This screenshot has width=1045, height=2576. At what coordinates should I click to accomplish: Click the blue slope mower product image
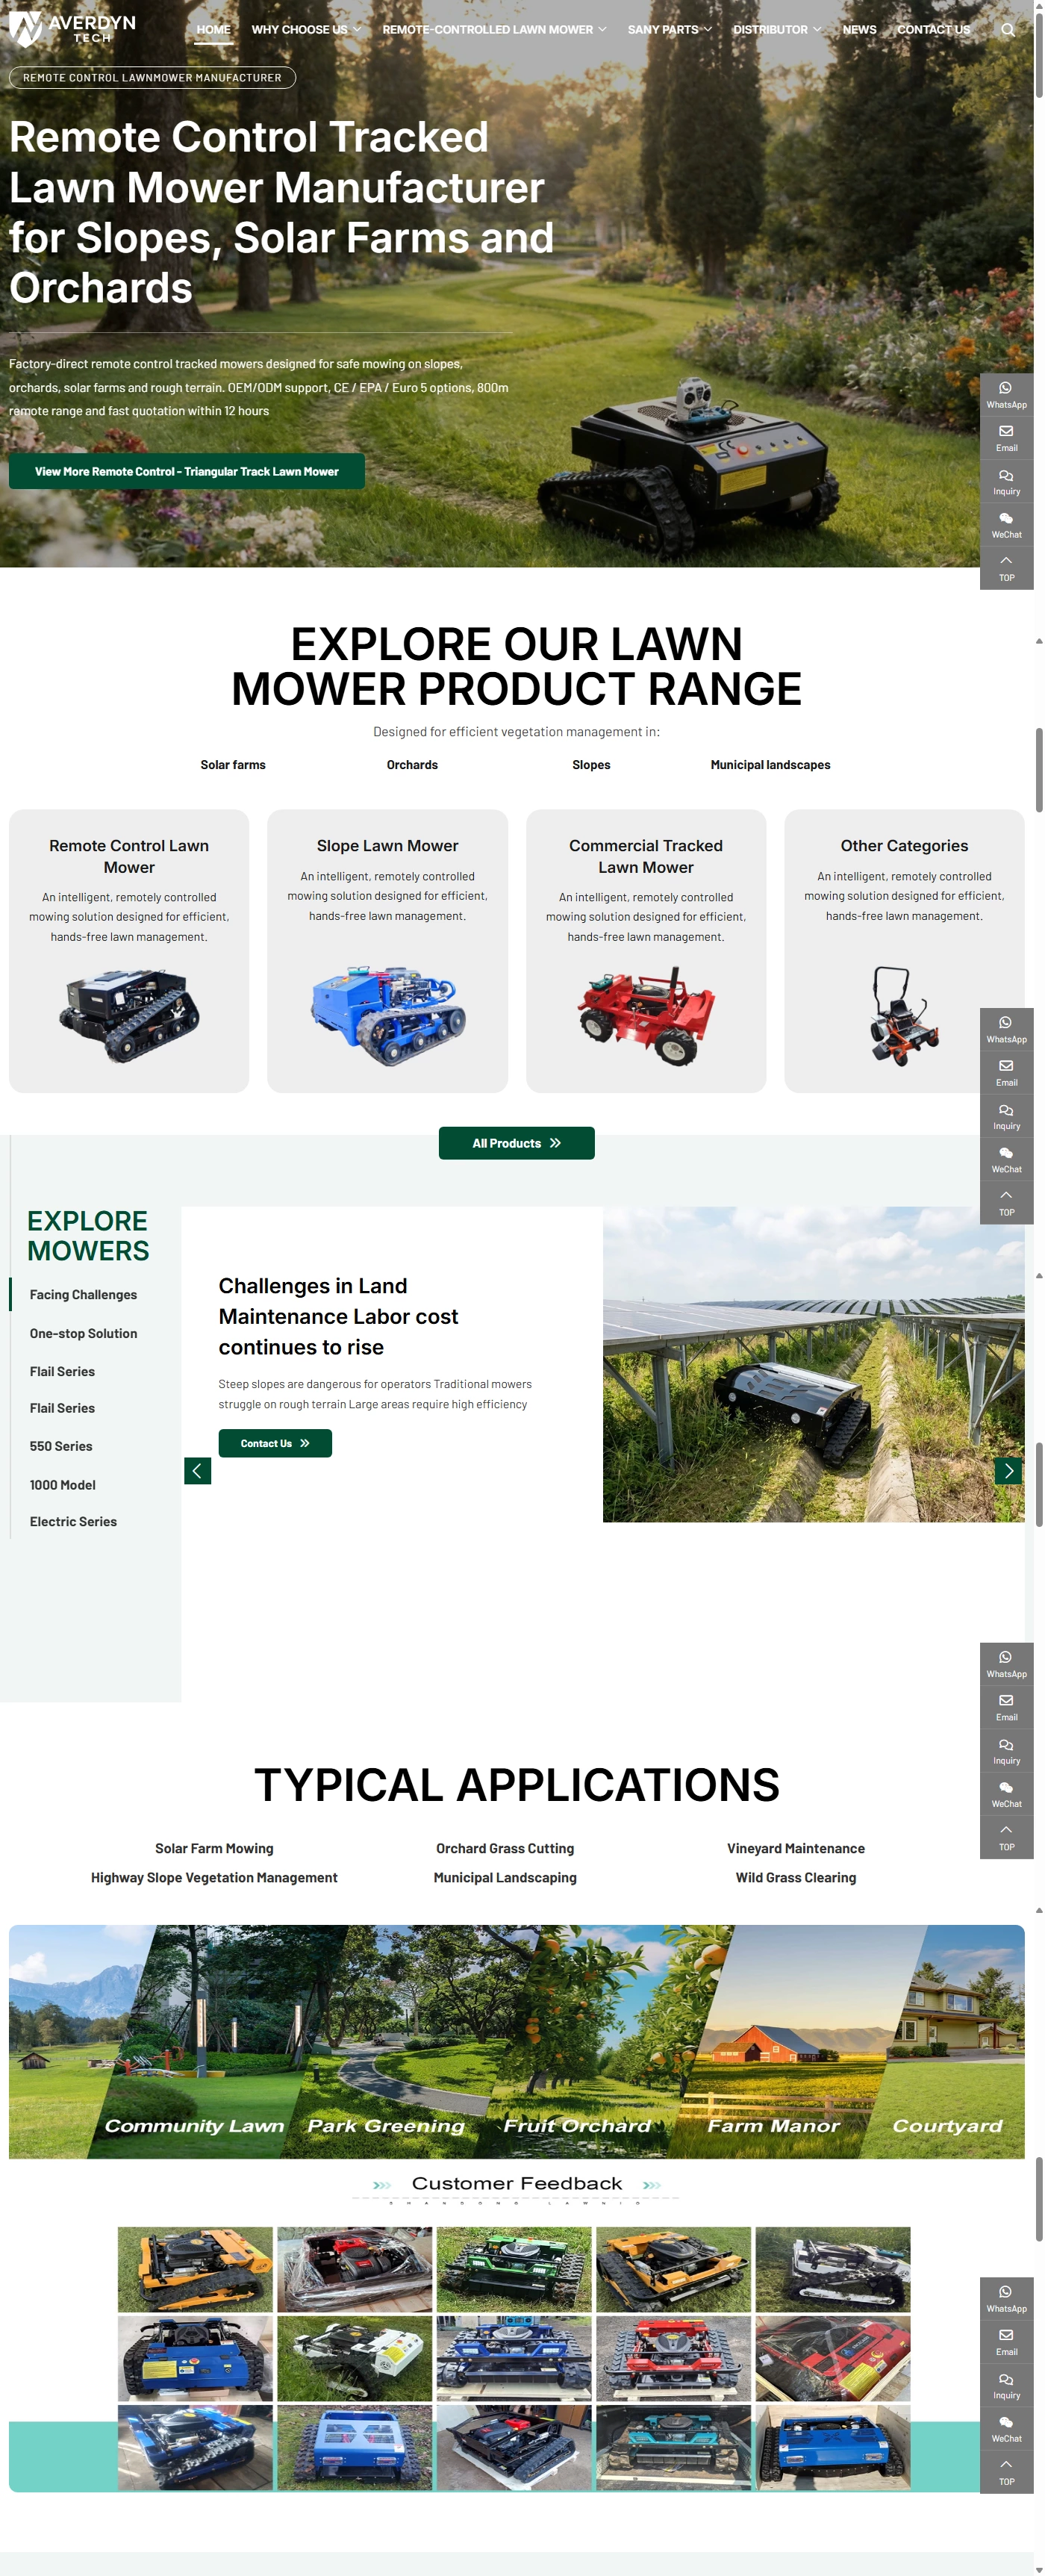[x=388, y=1015]
